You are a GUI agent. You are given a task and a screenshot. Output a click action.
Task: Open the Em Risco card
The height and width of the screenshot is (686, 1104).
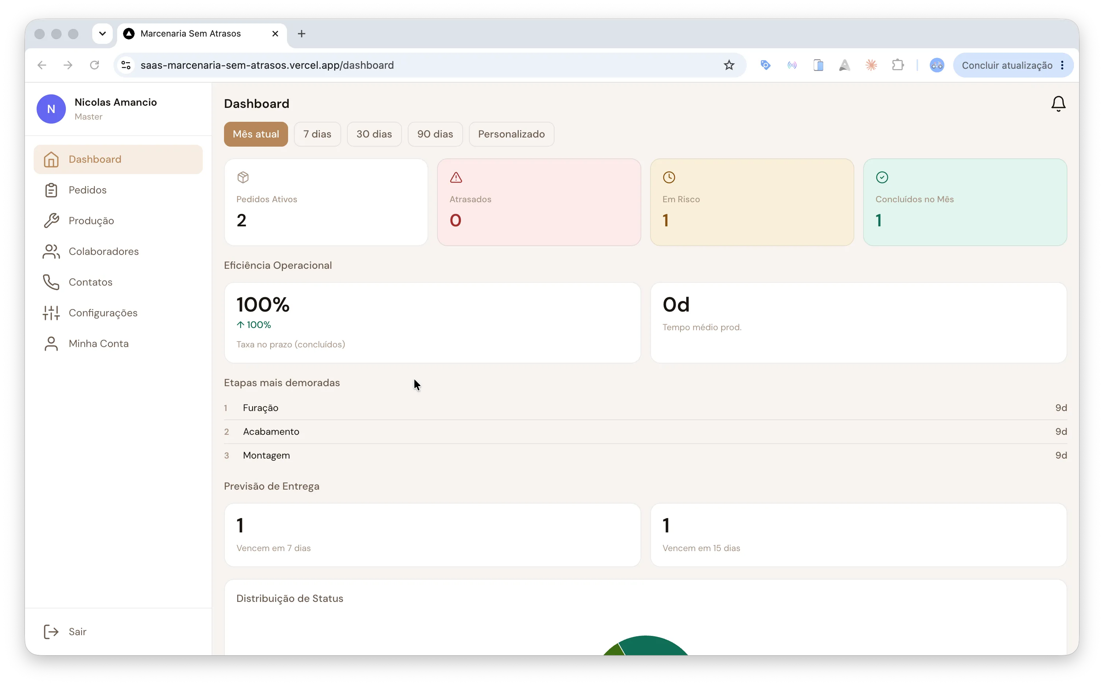pyautogui.click(x=751, y=202)
